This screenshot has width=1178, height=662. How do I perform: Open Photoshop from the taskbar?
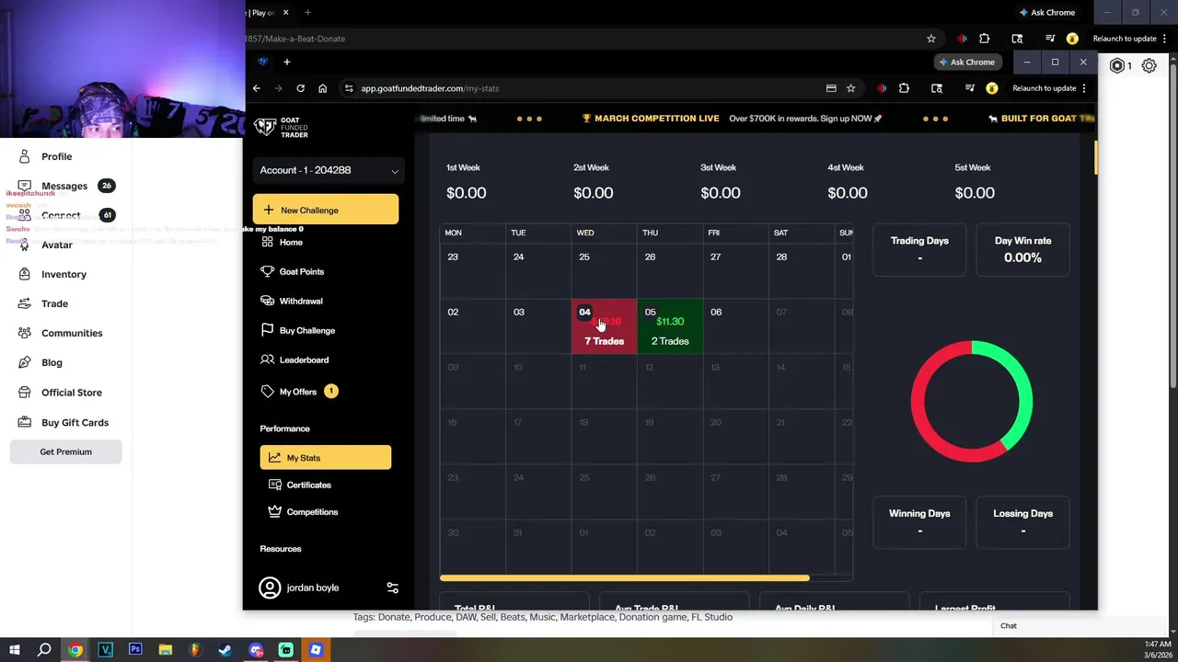click(x=135, y=650)
